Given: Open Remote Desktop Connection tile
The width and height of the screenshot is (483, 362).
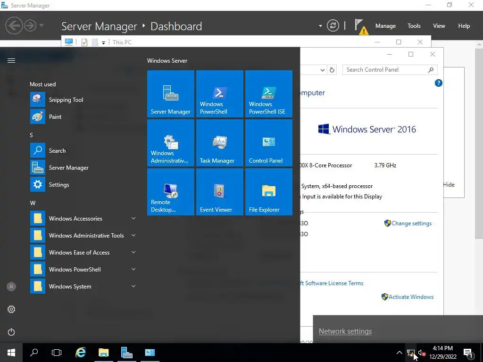Looking at the screenshot, I should coord(171,192).
